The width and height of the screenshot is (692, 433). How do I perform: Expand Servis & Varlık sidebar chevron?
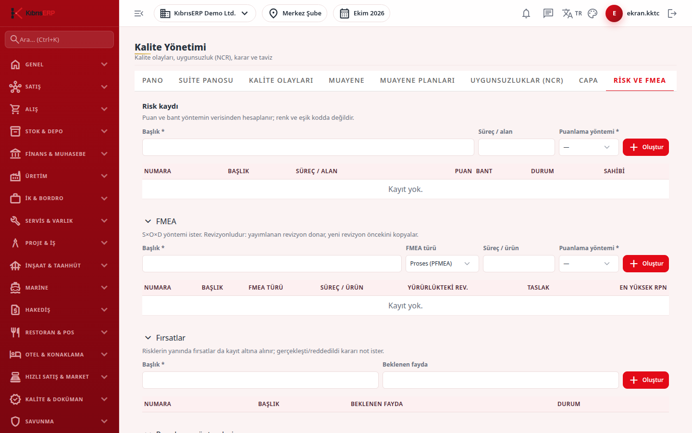[104, 221]
